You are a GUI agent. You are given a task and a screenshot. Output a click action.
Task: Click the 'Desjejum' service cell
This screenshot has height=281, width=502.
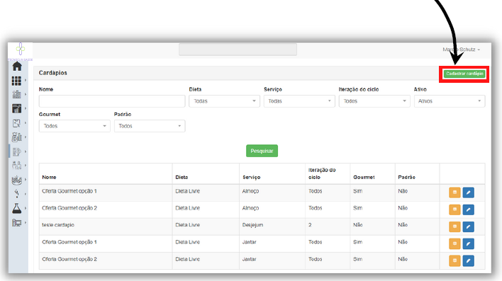[252, 225]
